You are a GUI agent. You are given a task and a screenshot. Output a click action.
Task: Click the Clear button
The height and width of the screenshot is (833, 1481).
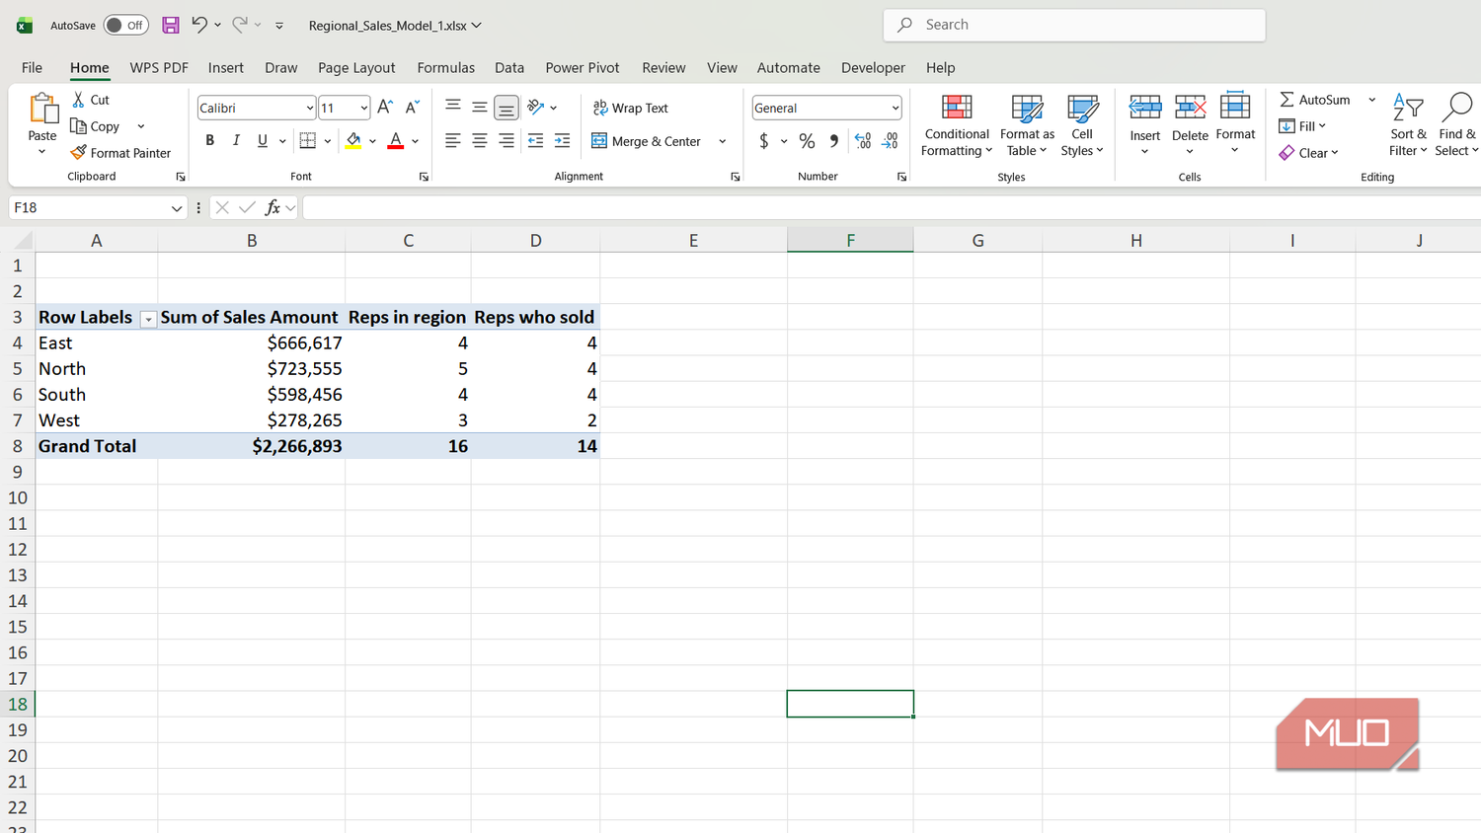pos(1308,153)
